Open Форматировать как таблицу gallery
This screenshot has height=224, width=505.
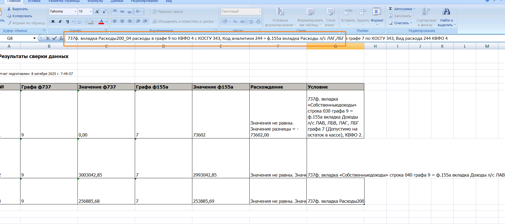(310, 17)
